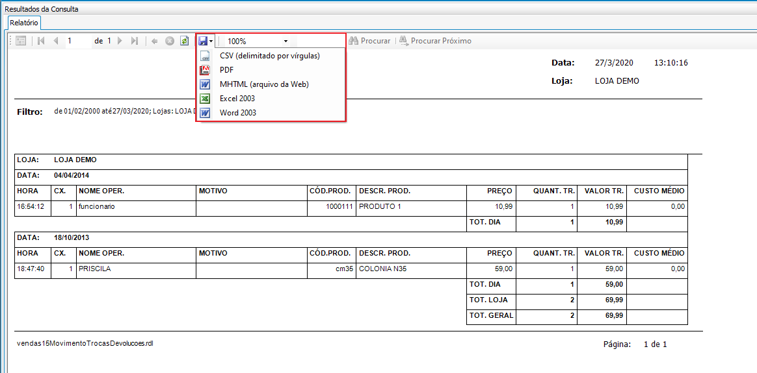
Task: Click the PDF Adobe icon
Action: [x=205, y=70]
